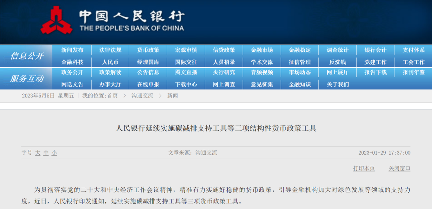This screenshot has width=432, height=209.
Task: Open 在线申报 page
Action: point(148,85)
